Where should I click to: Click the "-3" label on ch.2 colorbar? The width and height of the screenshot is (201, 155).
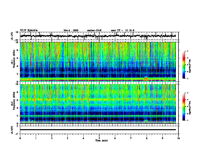pos(187,93)
